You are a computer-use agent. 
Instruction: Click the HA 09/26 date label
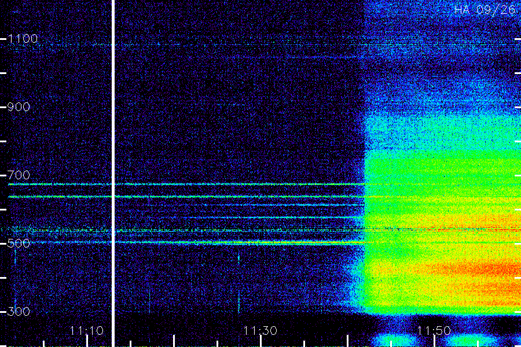tap(485, 10)
